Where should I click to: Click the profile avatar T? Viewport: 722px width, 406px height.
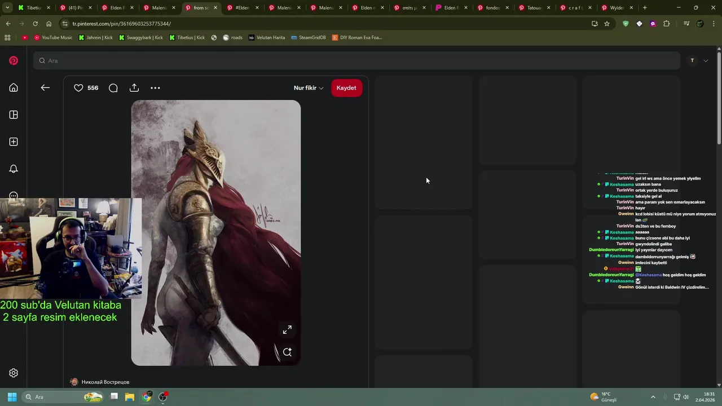692,60
